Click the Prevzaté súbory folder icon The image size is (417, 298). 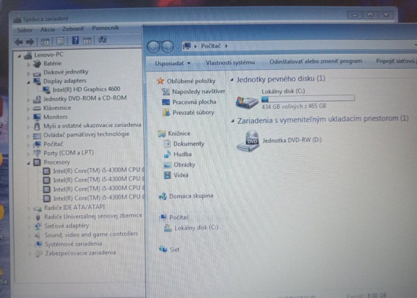166,113
